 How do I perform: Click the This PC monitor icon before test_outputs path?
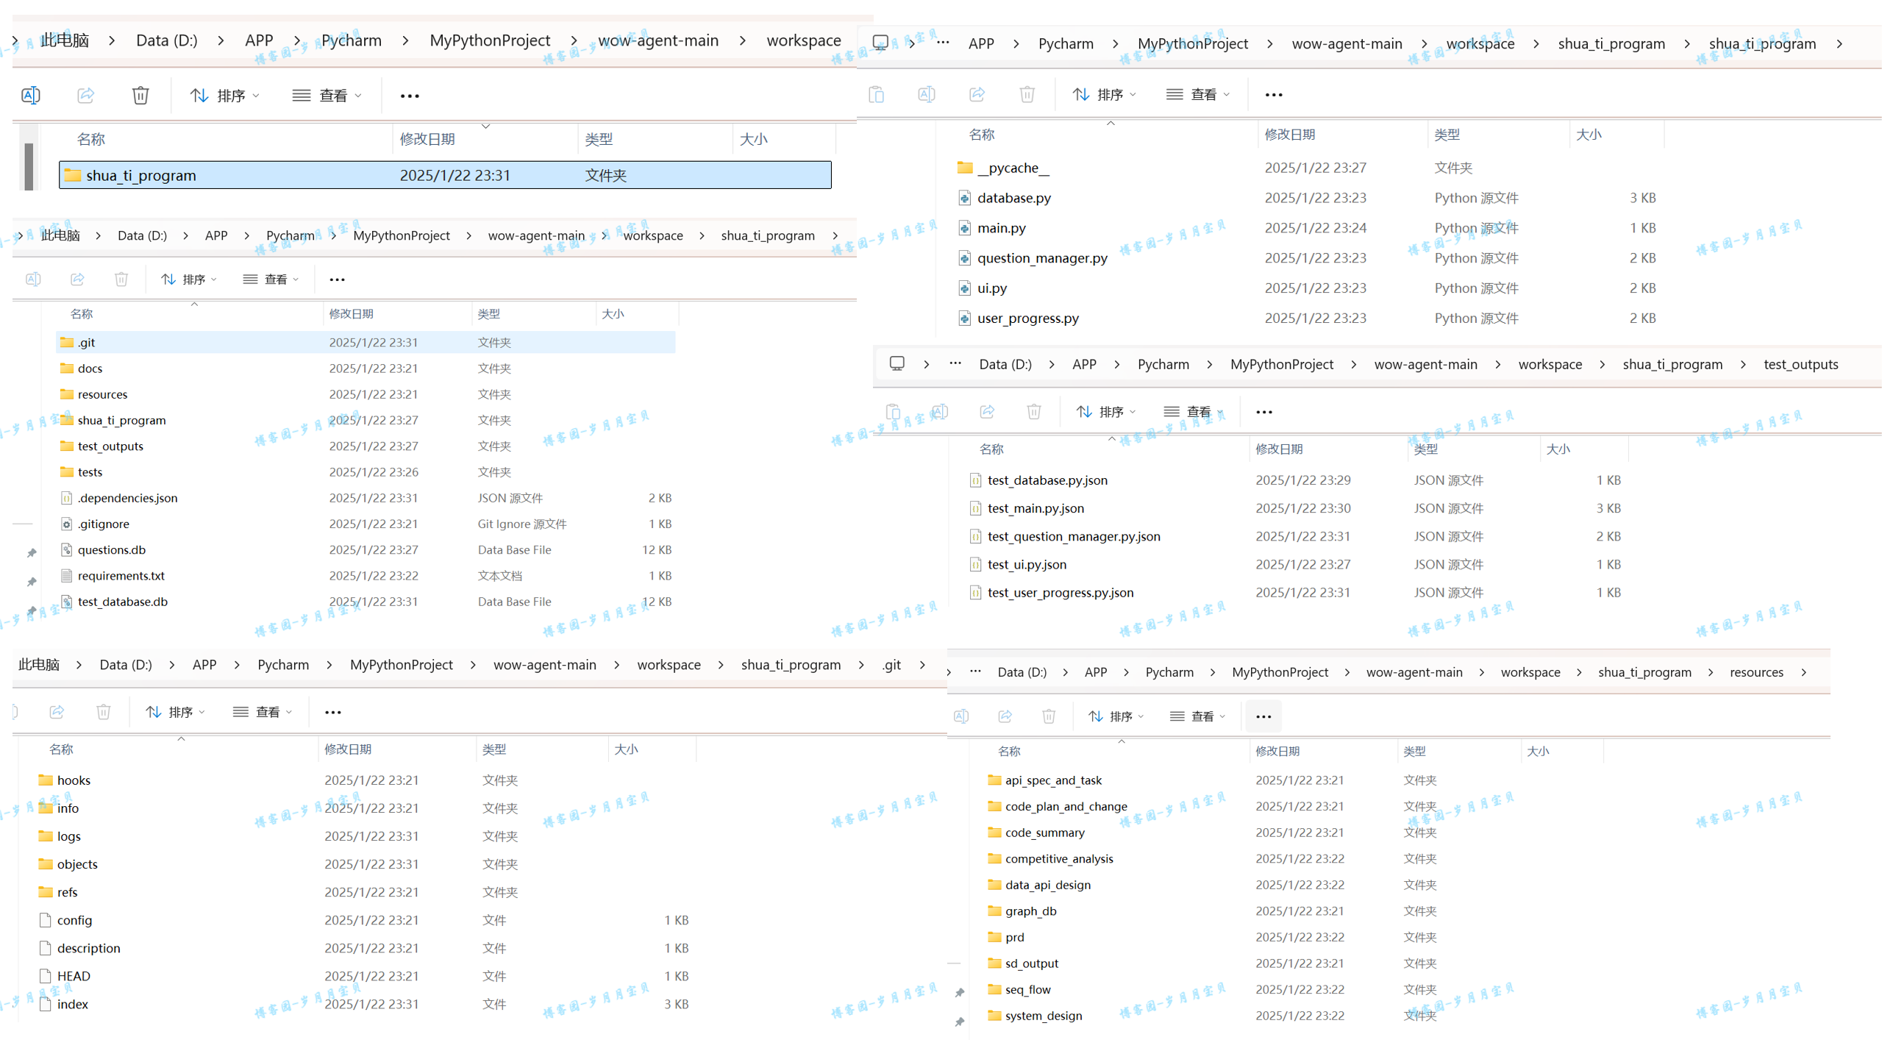[x=897, y=364]
